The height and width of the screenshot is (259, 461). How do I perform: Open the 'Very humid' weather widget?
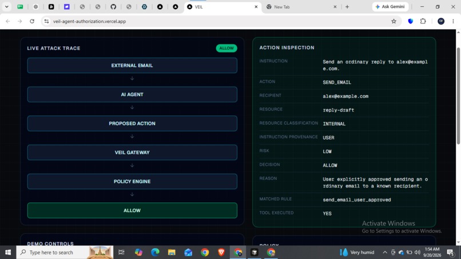(x=357, y=252)
